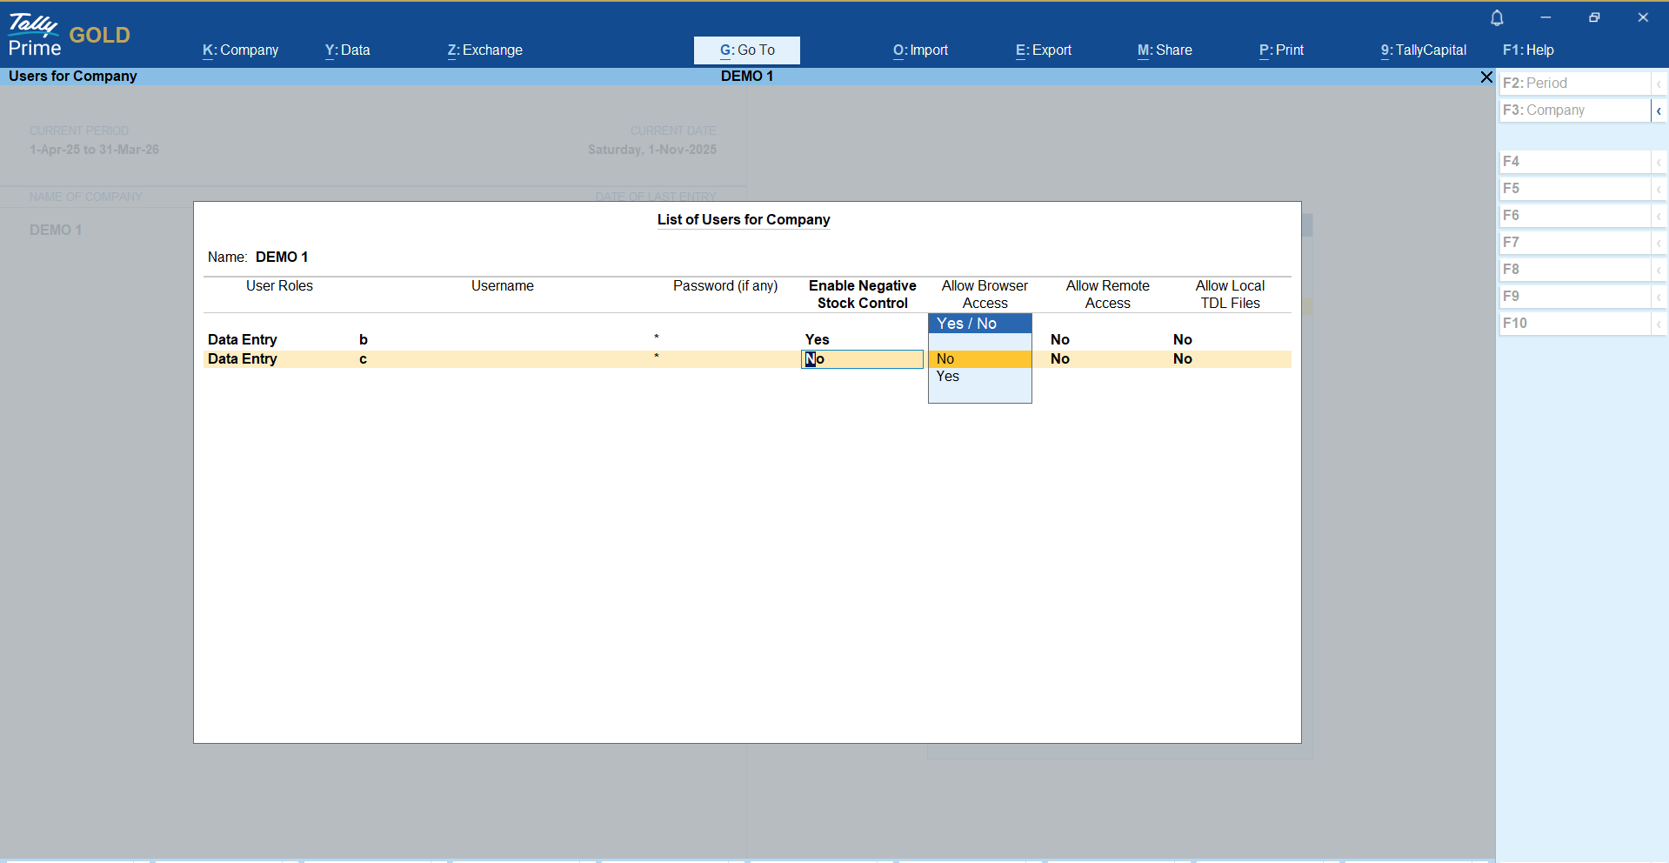Screen dimensions: 1669x863
Task: Click the G: Go To button
Action: 747,50
